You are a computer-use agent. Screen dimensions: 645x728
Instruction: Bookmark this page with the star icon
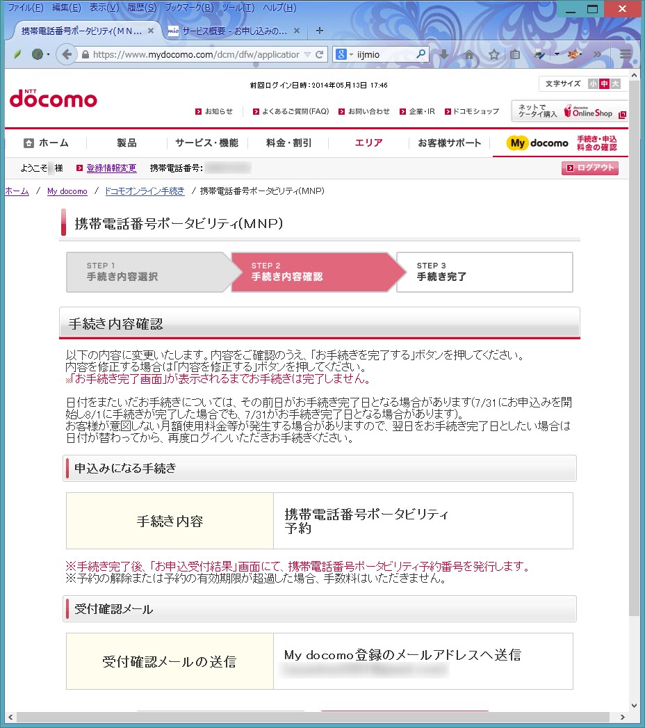click(x=493, y=55)
